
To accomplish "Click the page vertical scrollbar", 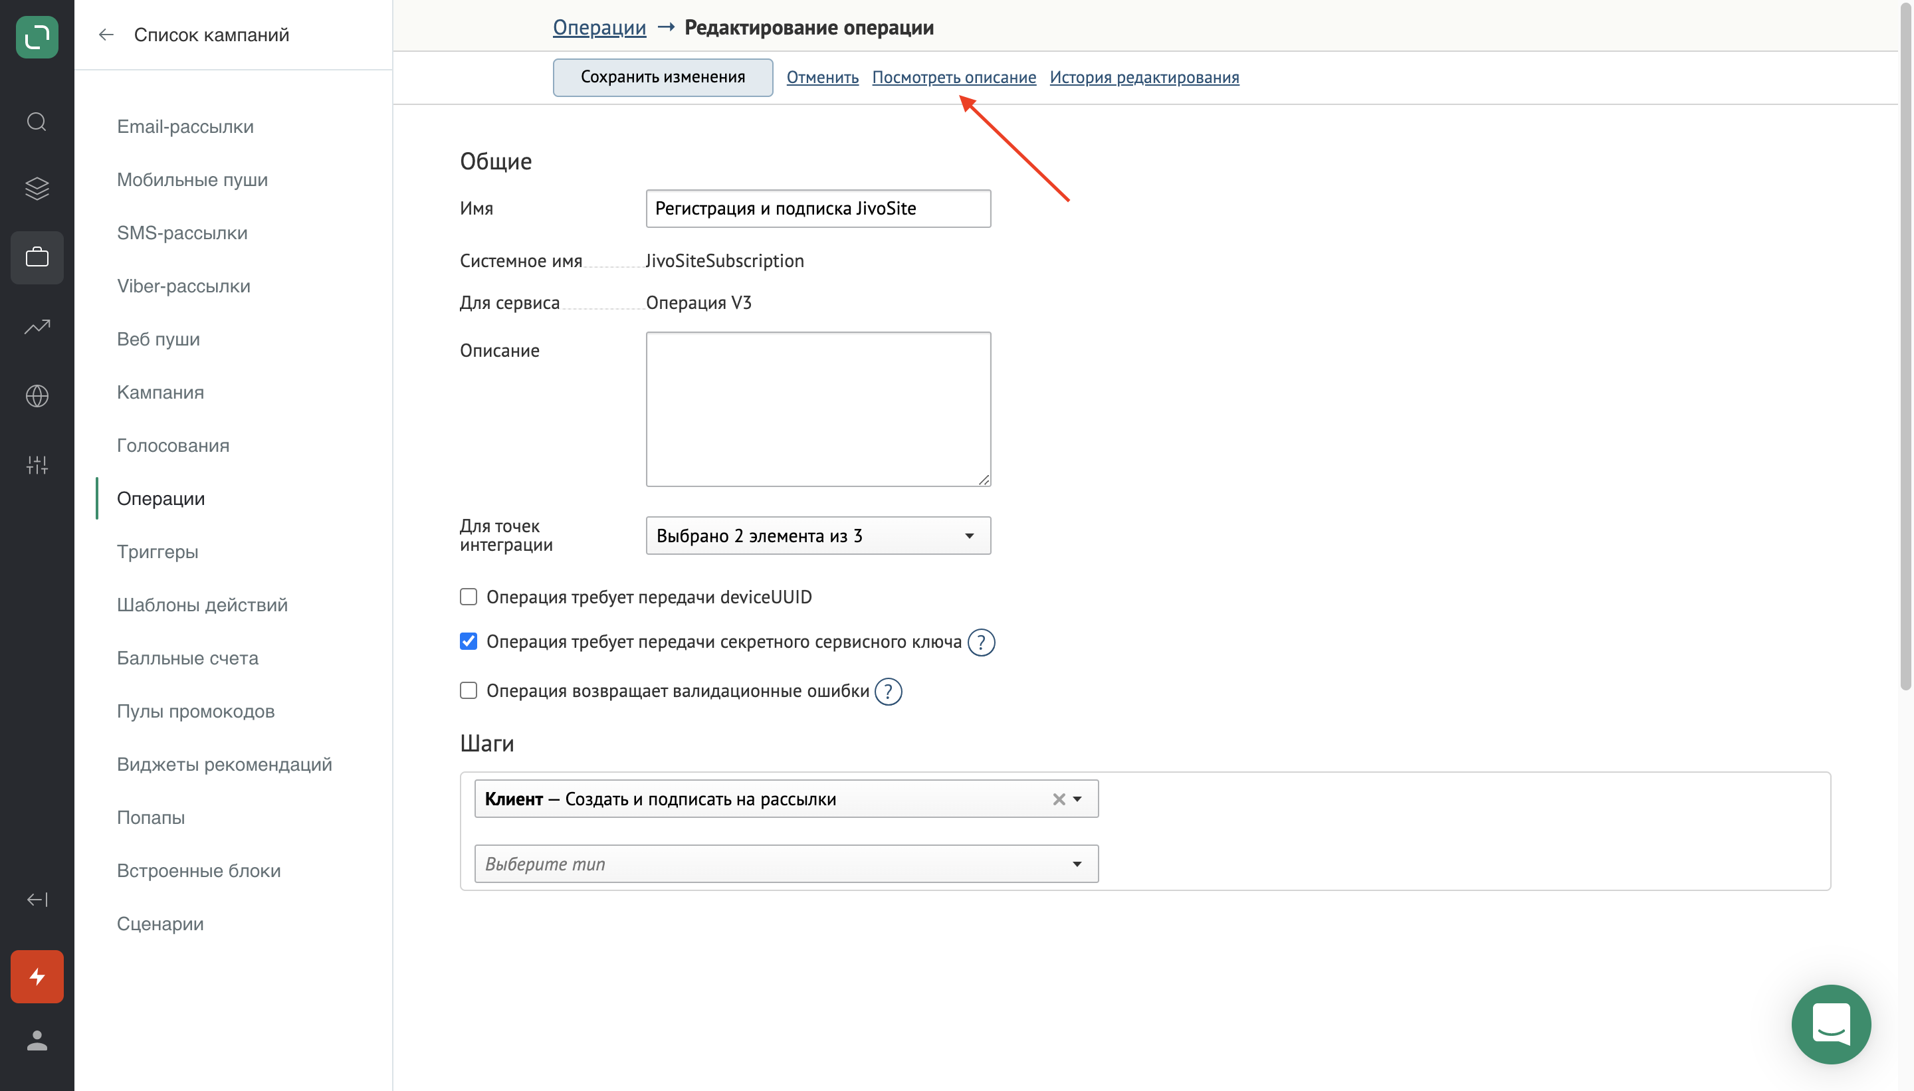I will pos(1906,345).
